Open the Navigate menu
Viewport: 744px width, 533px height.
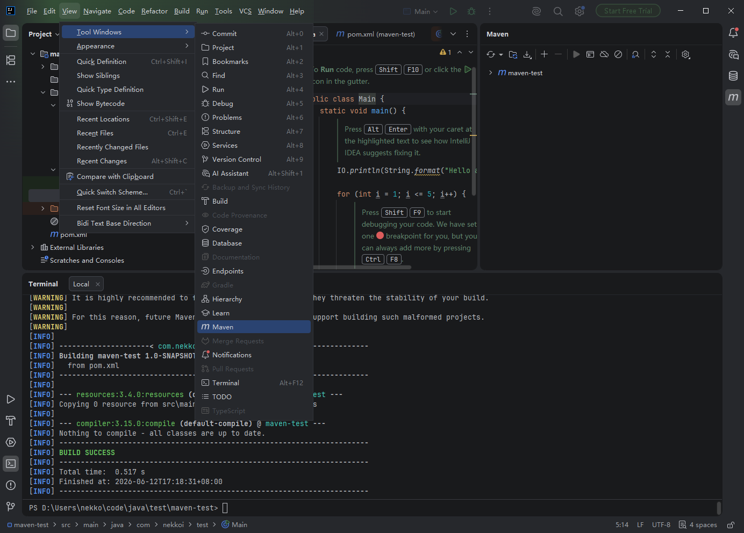click(x=97, y=11)
